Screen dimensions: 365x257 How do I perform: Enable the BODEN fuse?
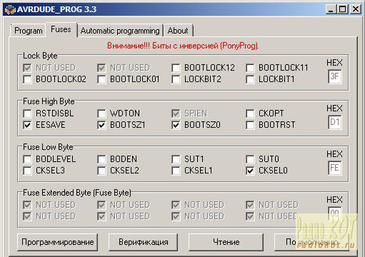[101, 159]
